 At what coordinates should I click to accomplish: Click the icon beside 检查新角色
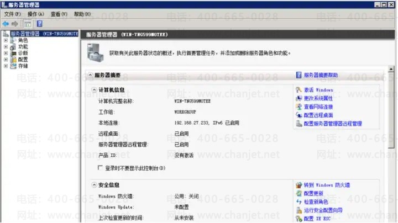pos(298,201)
